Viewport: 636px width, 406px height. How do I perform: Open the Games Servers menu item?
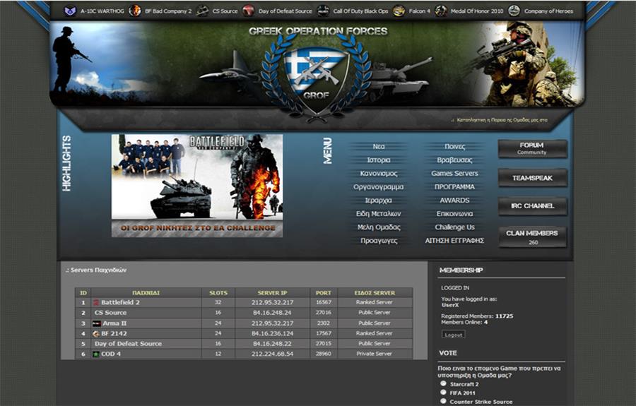pyautogui.click(x=454, y=174)
